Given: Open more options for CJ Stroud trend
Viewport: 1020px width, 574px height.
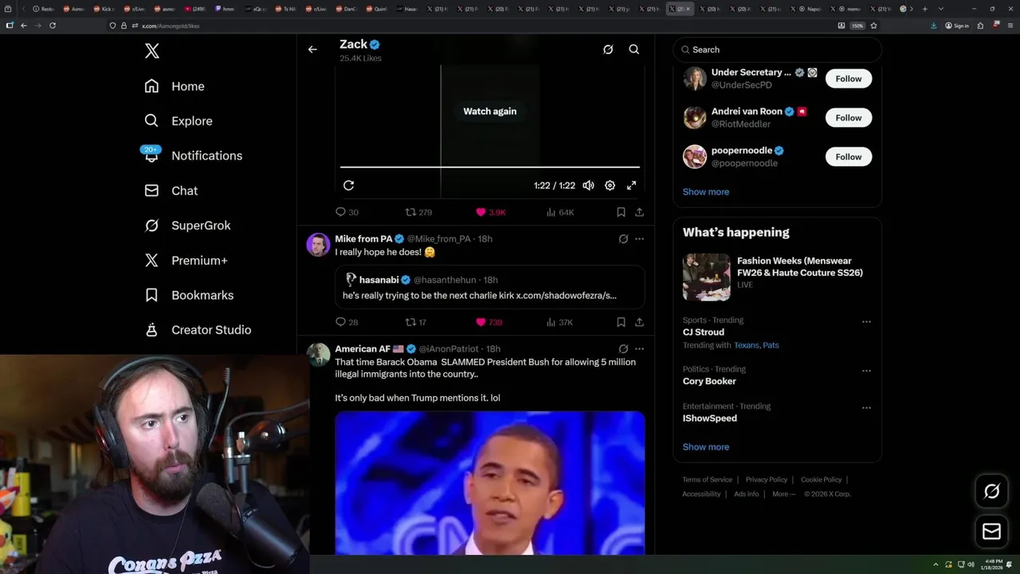Looking at the screenshot, I should click(866, 322).
